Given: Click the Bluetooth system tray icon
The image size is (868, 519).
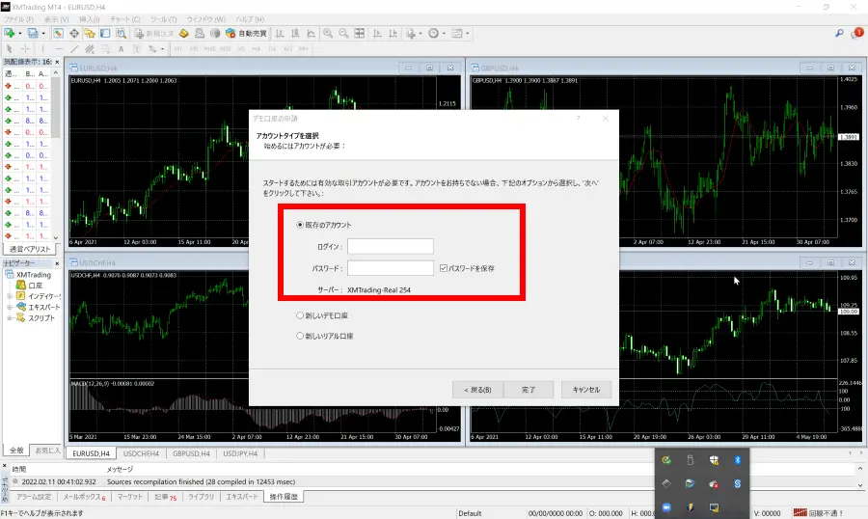Looking at the screenshot, I should pyautogui.click(x=738, y=460).
